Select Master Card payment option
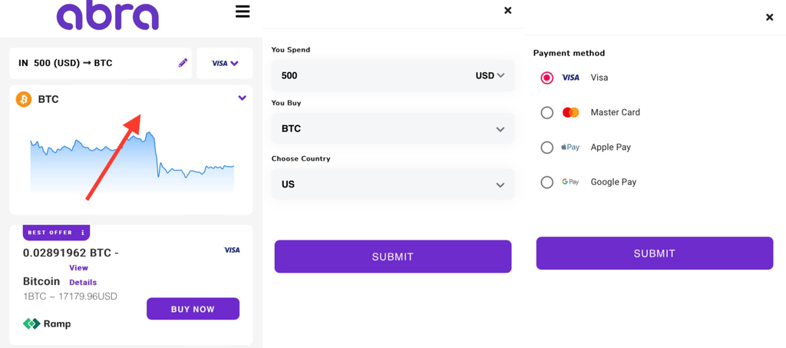The height and width of the screenshot is (348, 786). point(547,113)
